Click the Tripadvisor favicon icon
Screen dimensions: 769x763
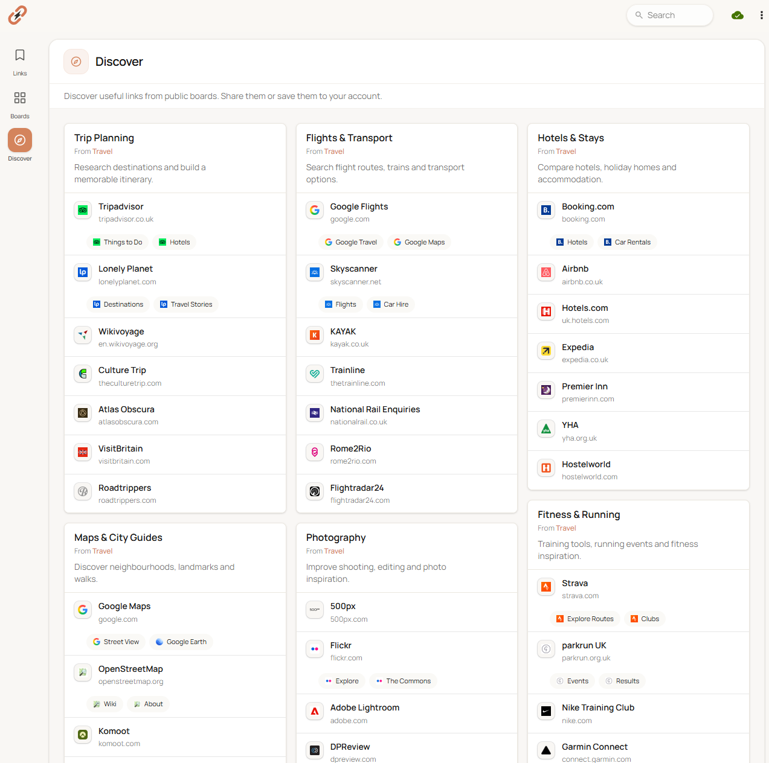(83, 210)
